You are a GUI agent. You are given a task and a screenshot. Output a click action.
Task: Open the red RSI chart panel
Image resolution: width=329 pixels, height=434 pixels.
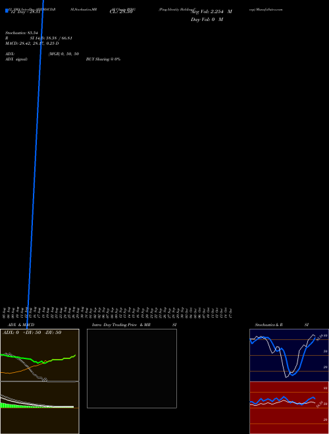click(x=289, y=408)
